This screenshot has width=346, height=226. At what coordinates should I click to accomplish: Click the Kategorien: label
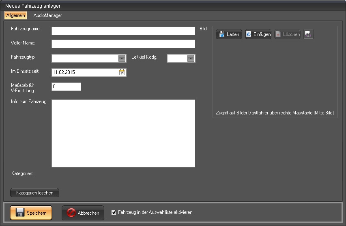[22, 173]
